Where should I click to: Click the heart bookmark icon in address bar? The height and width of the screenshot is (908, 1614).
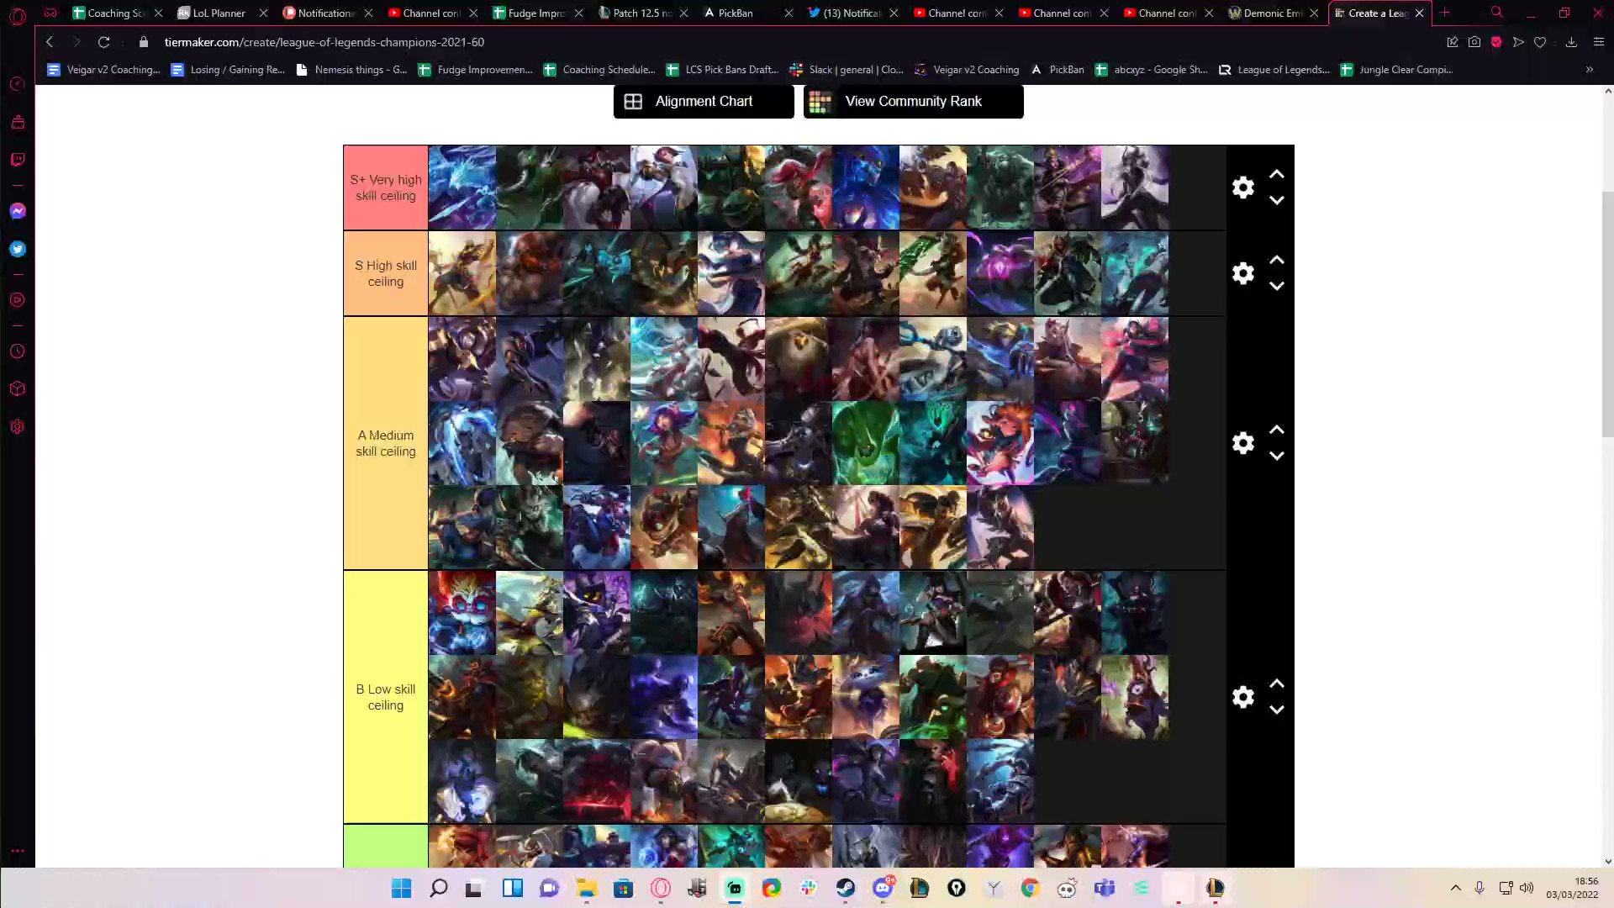coord(1540,42)
